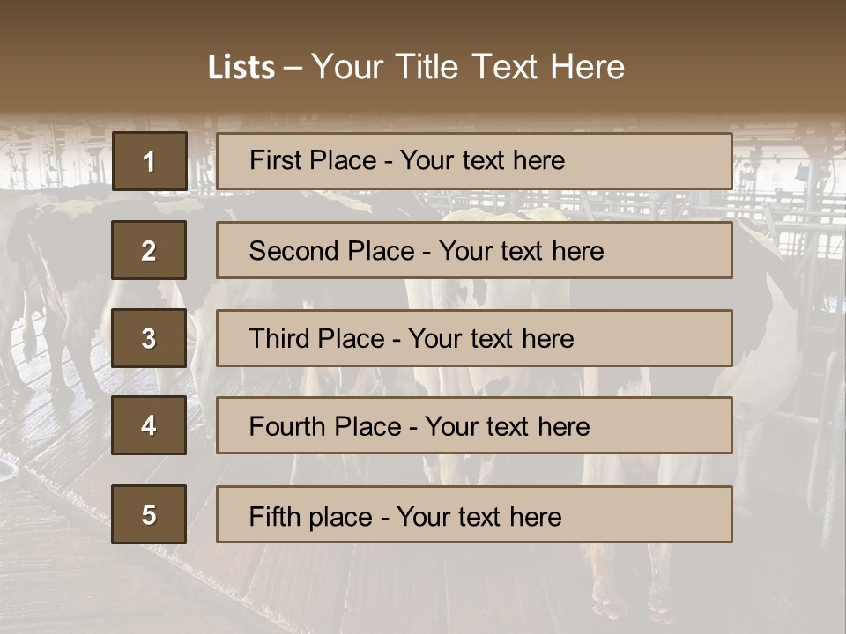846x634 pixels.
Task: Click the word 'Fourth' in list item four
Action: 288,427
